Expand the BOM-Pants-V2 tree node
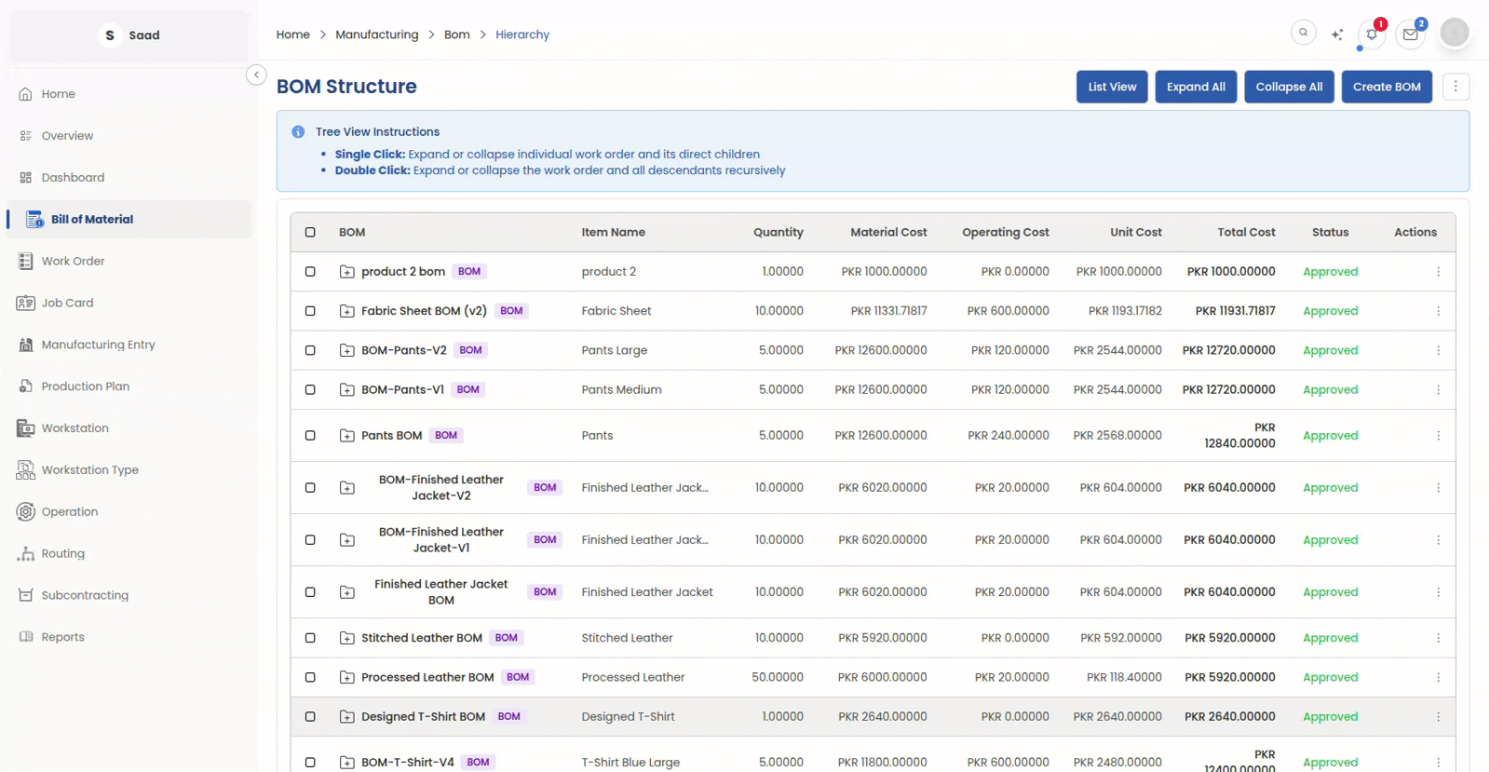The image size is (1490, 772). [x=347, y=351]
